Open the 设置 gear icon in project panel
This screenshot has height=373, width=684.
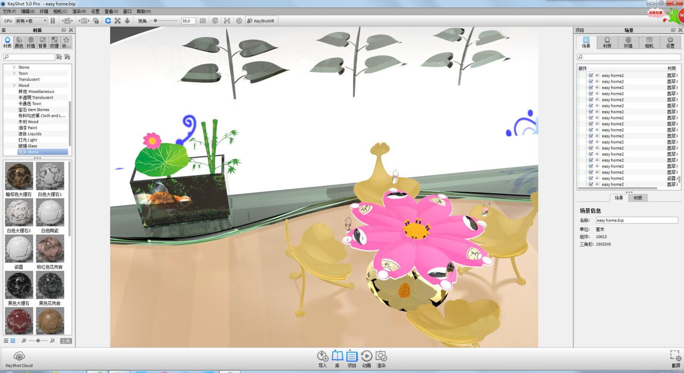[x=670, y=42]
